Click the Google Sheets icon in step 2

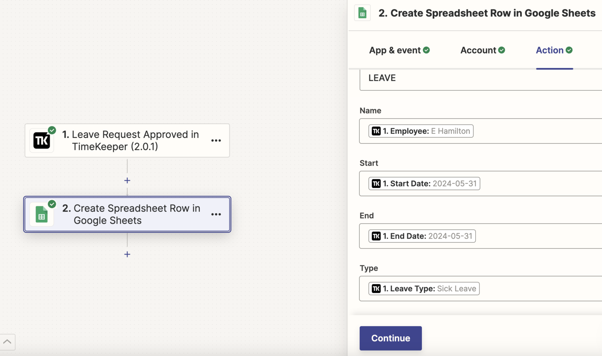click(42, 215)
